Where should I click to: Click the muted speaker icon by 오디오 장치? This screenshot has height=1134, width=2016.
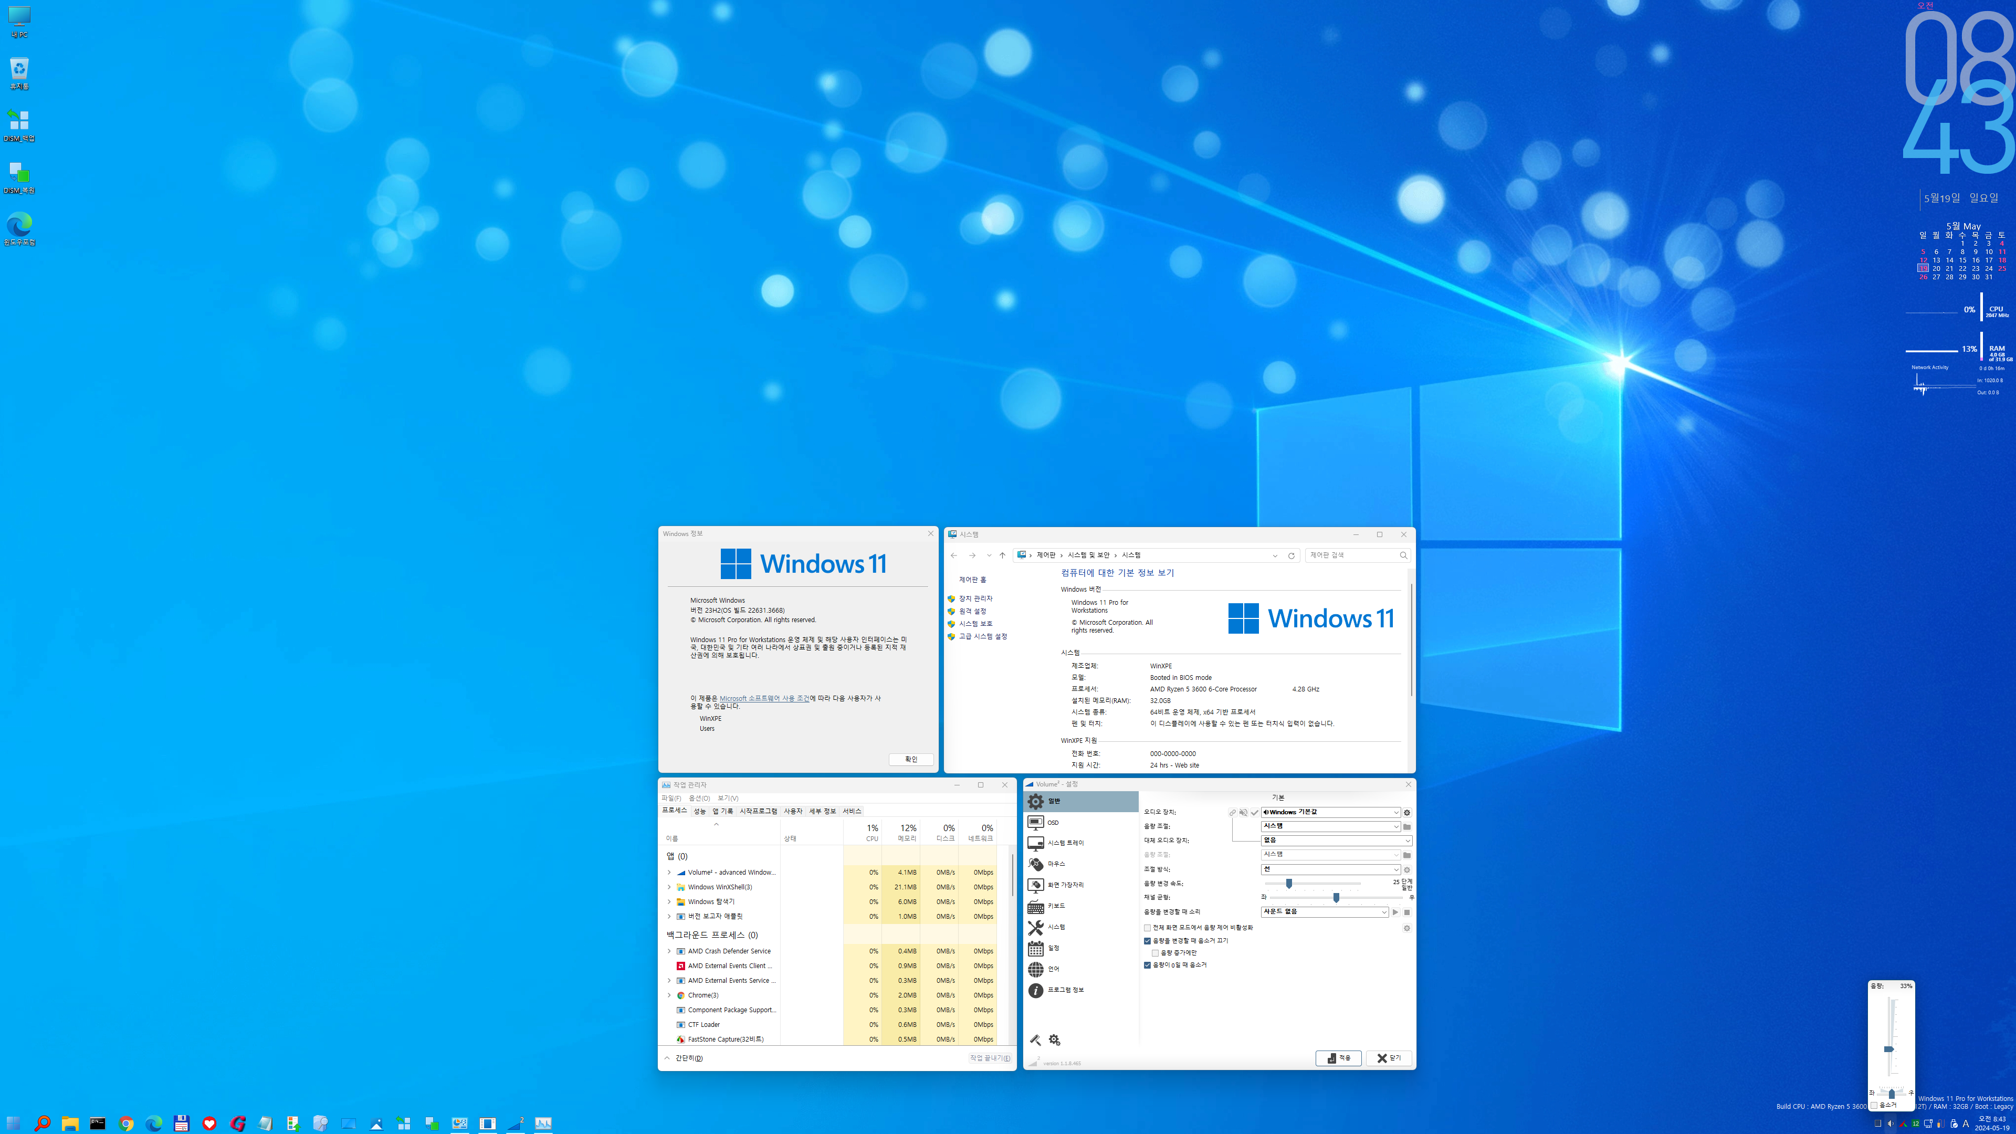coord(1244,812)
